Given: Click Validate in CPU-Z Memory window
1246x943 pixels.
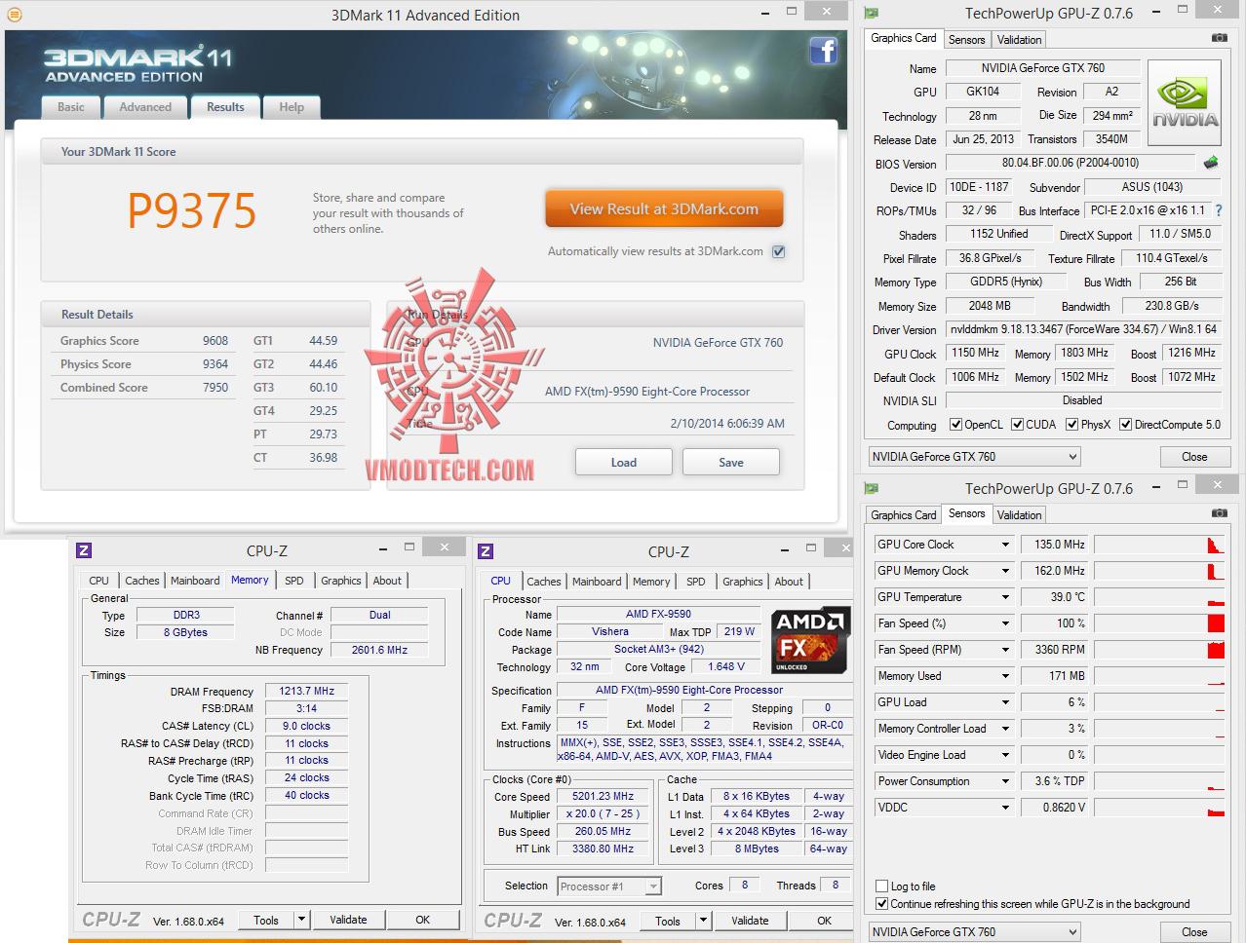Looking at the screenshot, I should tap(348, 920).
